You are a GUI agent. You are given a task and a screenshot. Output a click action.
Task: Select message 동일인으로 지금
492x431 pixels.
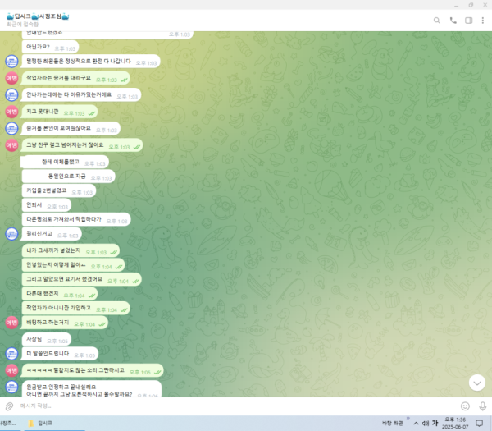(68, 177)
